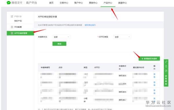
Task: Expand the APPID类型 dropdown
Action: pos(122,37)
